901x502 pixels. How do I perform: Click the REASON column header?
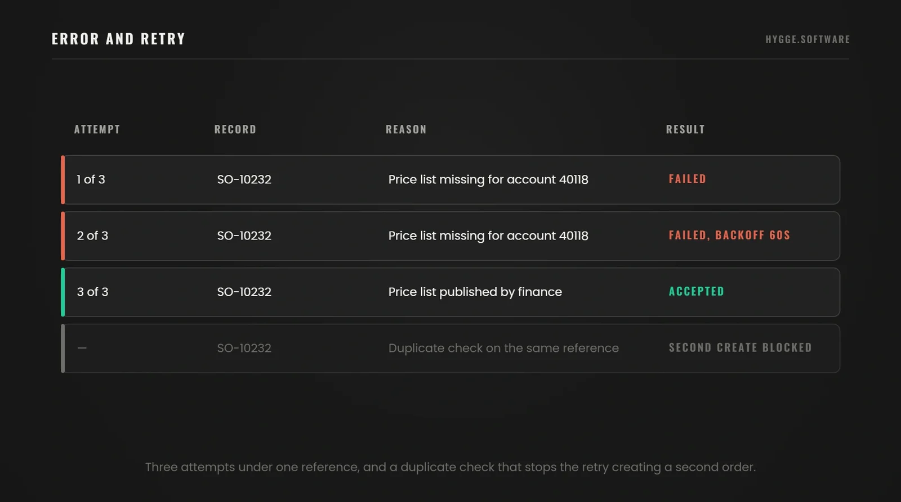coord(406,129)
